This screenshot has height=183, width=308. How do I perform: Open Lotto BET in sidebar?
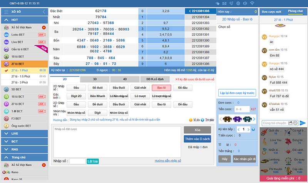24,35
